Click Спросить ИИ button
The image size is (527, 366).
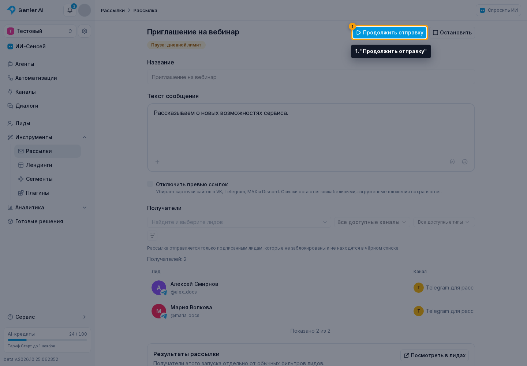[498, 10]
